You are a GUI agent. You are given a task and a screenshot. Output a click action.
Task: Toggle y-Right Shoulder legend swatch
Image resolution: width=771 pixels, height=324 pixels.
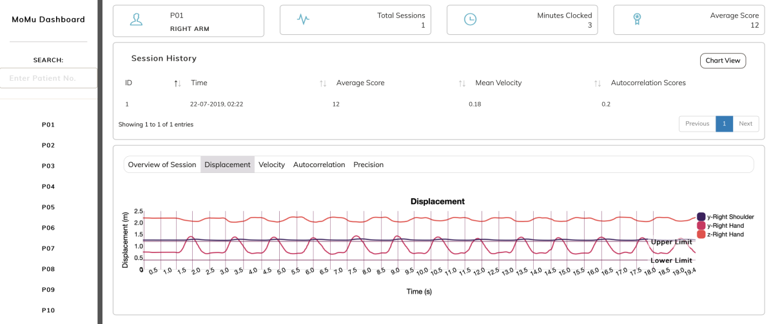point(701,217)
